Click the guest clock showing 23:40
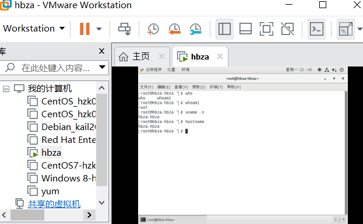This screenshot has width=363, height=224. coord(299,69)
